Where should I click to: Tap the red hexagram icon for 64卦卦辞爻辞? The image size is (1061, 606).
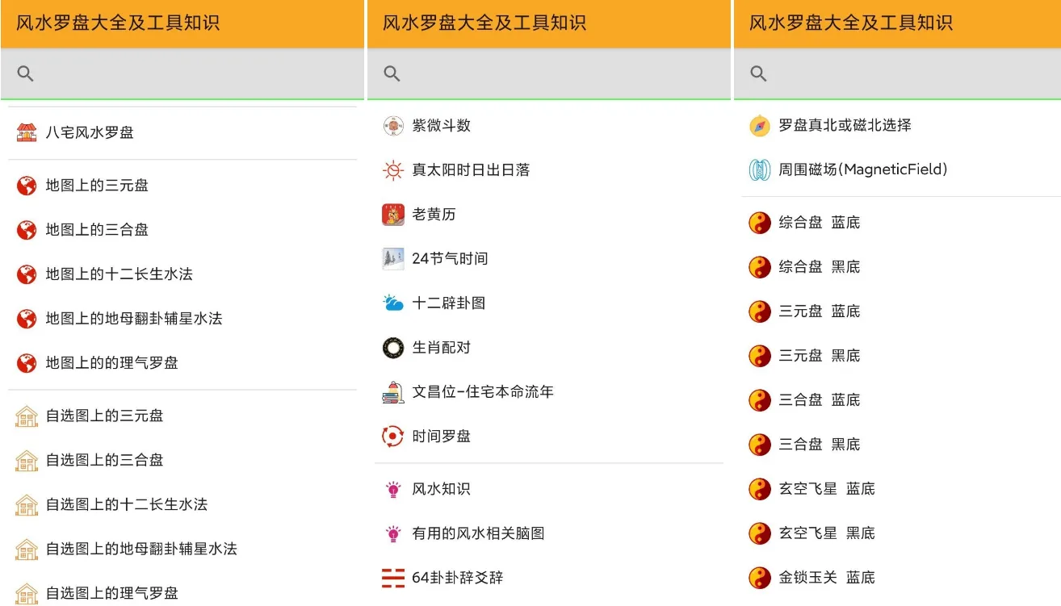click(x=393, y=578)
